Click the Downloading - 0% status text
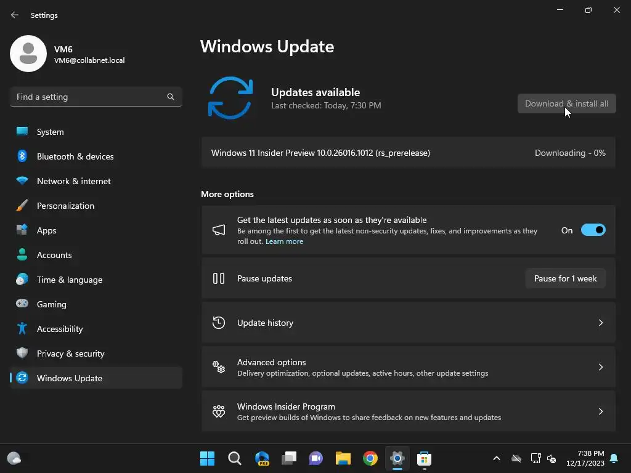631x473 pixels. [x=570, y=153]
